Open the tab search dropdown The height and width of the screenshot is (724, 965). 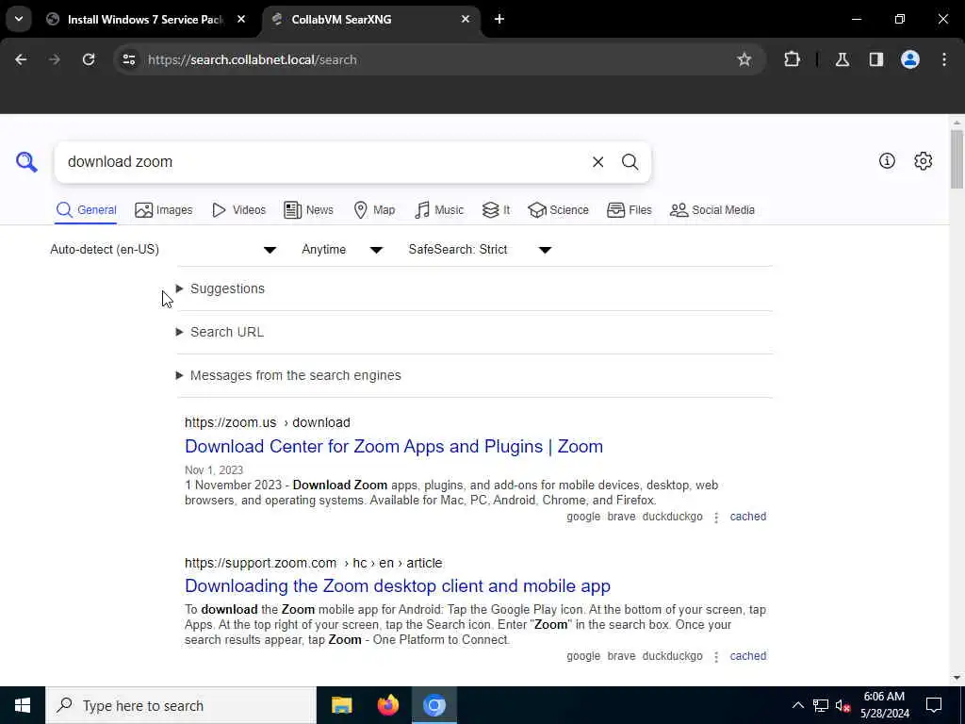click(19, 19)
